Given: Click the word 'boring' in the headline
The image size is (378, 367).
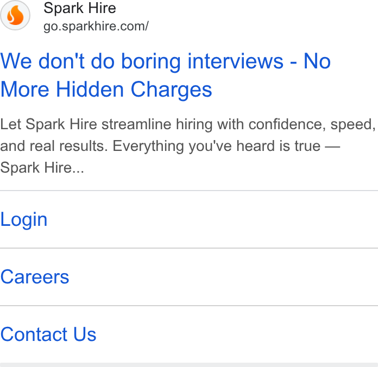Looking at the screenshot, I should pos(150,62).
